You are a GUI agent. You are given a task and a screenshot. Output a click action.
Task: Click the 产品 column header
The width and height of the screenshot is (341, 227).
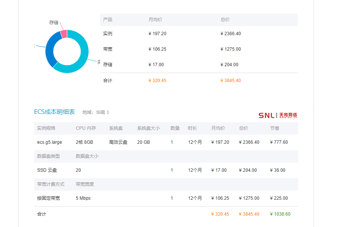[108, 20]
